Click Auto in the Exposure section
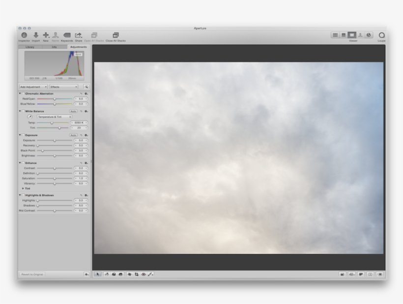The width and height of the screenshot is (403, 304). click(74, 134)
